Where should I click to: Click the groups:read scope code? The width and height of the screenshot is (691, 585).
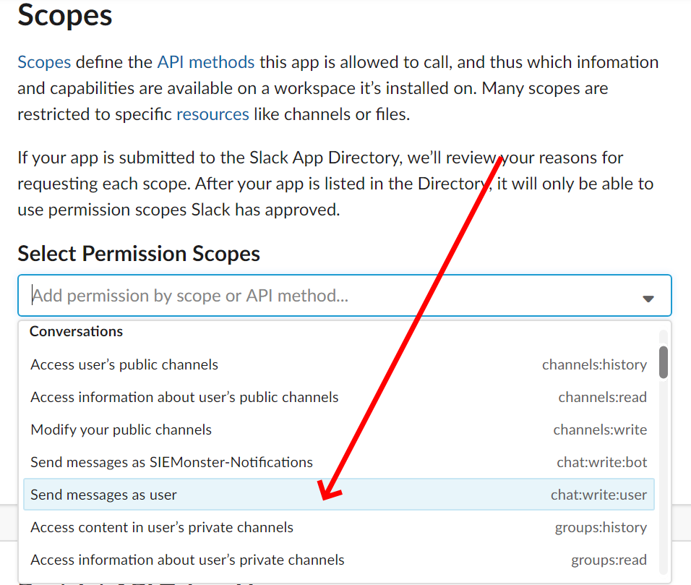[609, 560]
